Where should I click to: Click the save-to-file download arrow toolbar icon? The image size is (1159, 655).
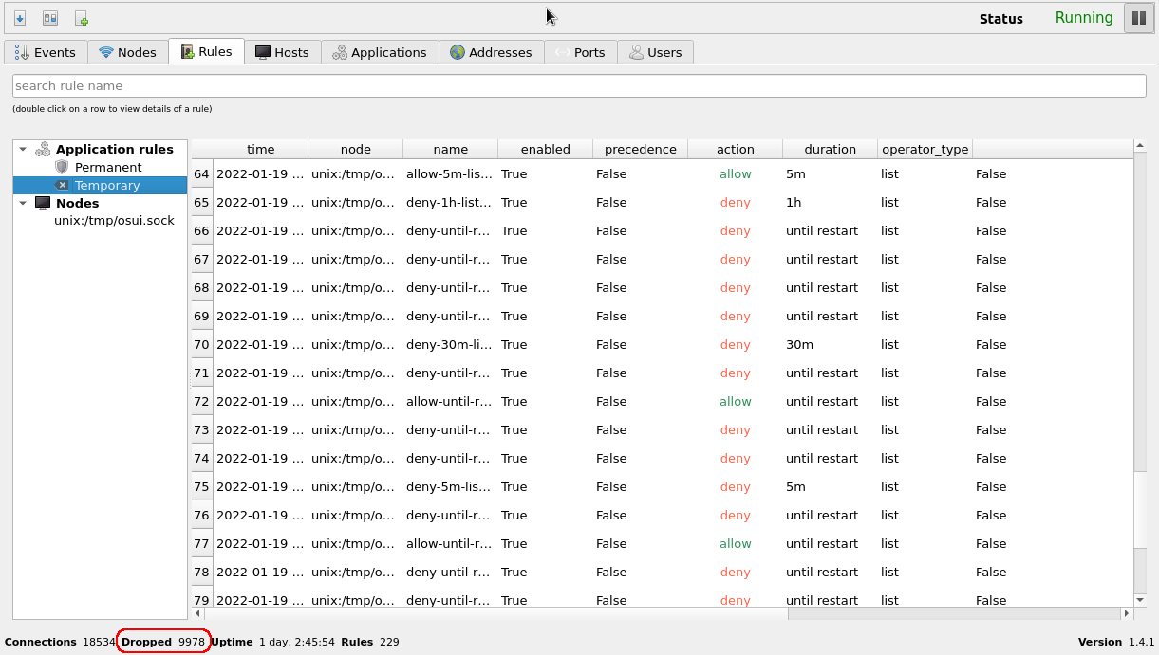coord(20,18)
